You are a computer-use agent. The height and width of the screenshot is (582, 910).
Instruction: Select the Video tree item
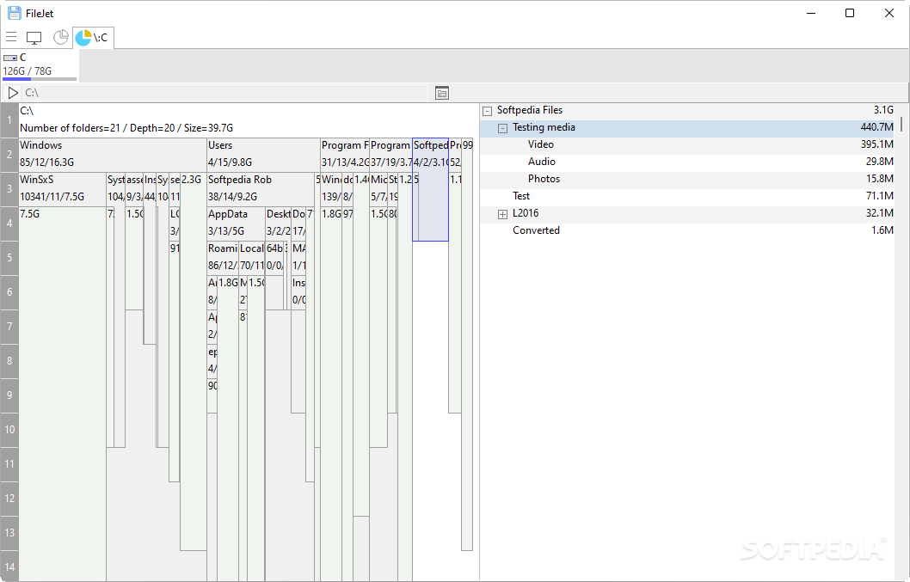pos(541,144)
